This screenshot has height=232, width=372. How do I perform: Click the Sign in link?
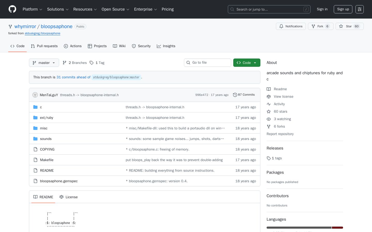[x=322, y=9]
